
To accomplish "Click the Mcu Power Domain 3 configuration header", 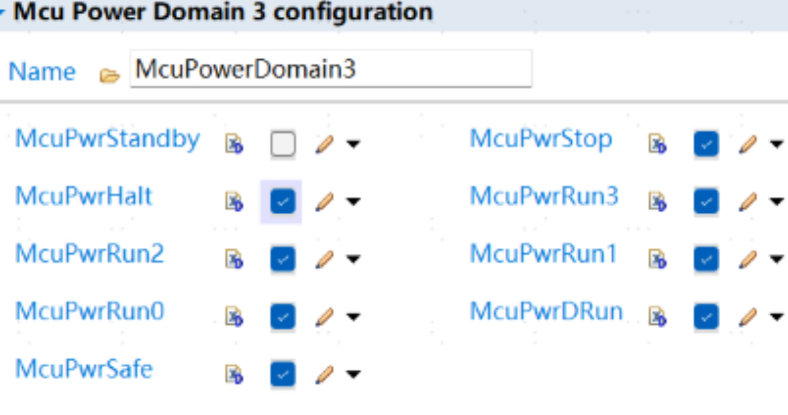I will coord(223,11).
